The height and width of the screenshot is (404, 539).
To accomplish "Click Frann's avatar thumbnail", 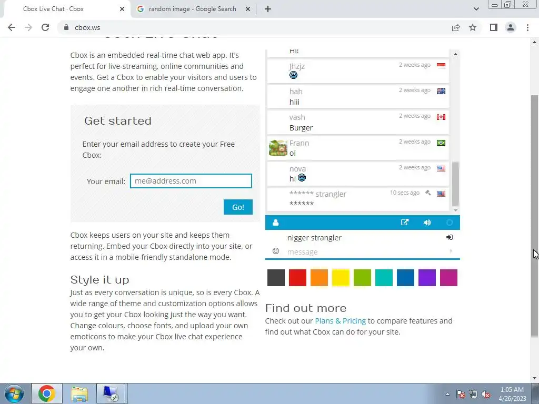I will point(278,148).
